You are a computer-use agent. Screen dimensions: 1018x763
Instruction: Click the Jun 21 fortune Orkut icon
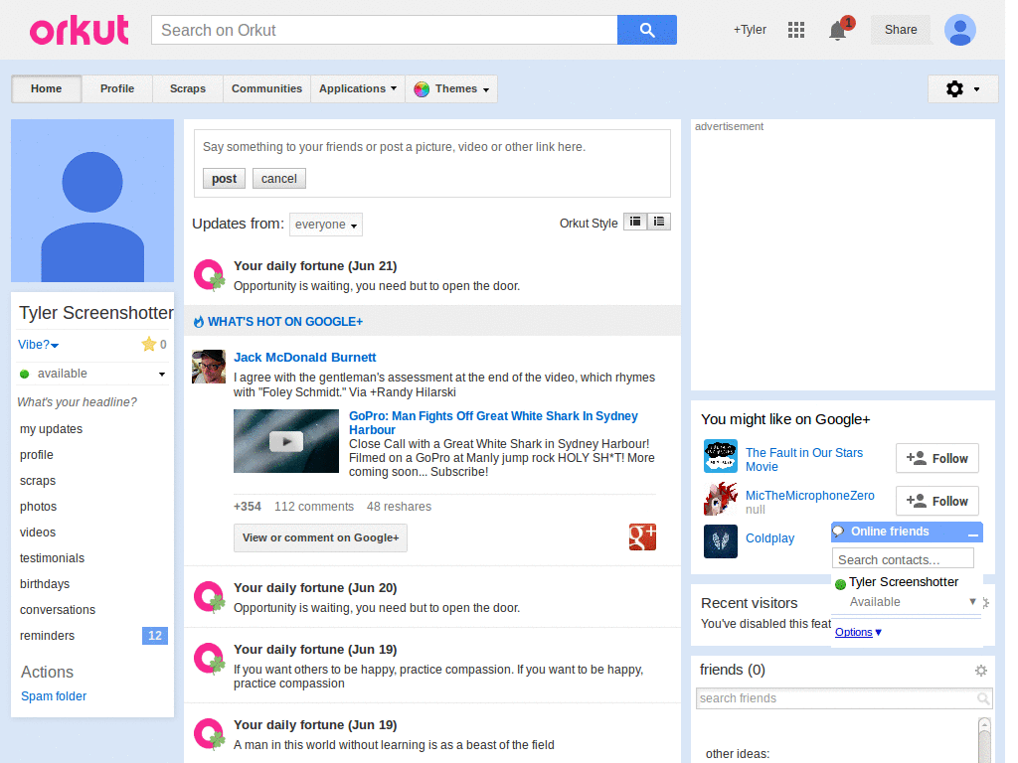tap(209, 274)
